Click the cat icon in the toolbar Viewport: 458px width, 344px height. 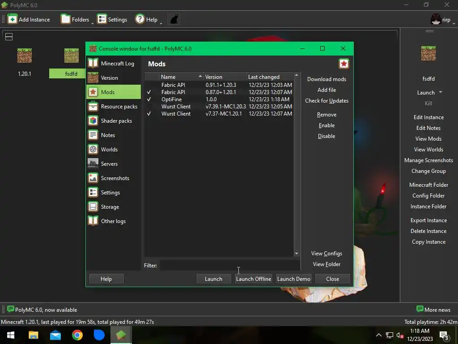click(x=174, y=19)
